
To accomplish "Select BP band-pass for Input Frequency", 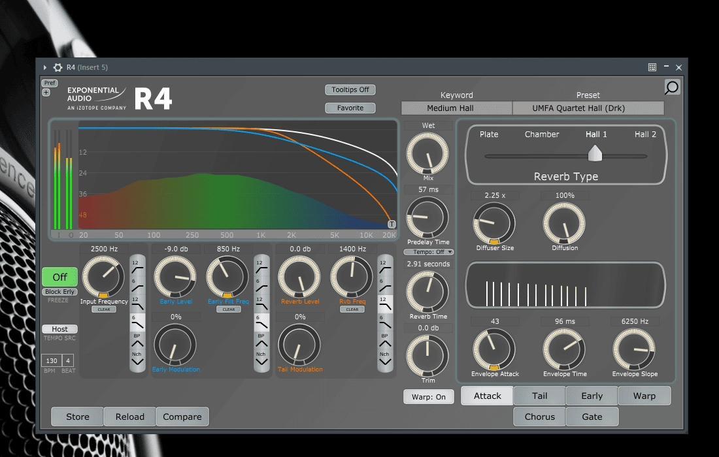I will pyautogui.click(x=137, y=340).
